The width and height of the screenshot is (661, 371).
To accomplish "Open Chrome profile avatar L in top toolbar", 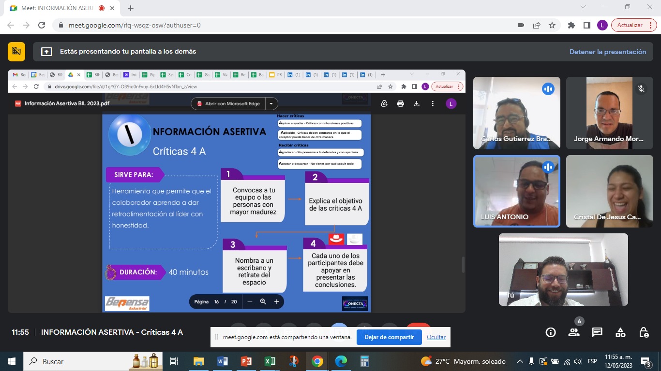I will (602, 25).
